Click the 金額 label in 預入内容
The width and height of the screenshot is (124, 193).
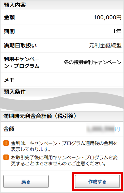pyautogui.click(x=9, y=17)
